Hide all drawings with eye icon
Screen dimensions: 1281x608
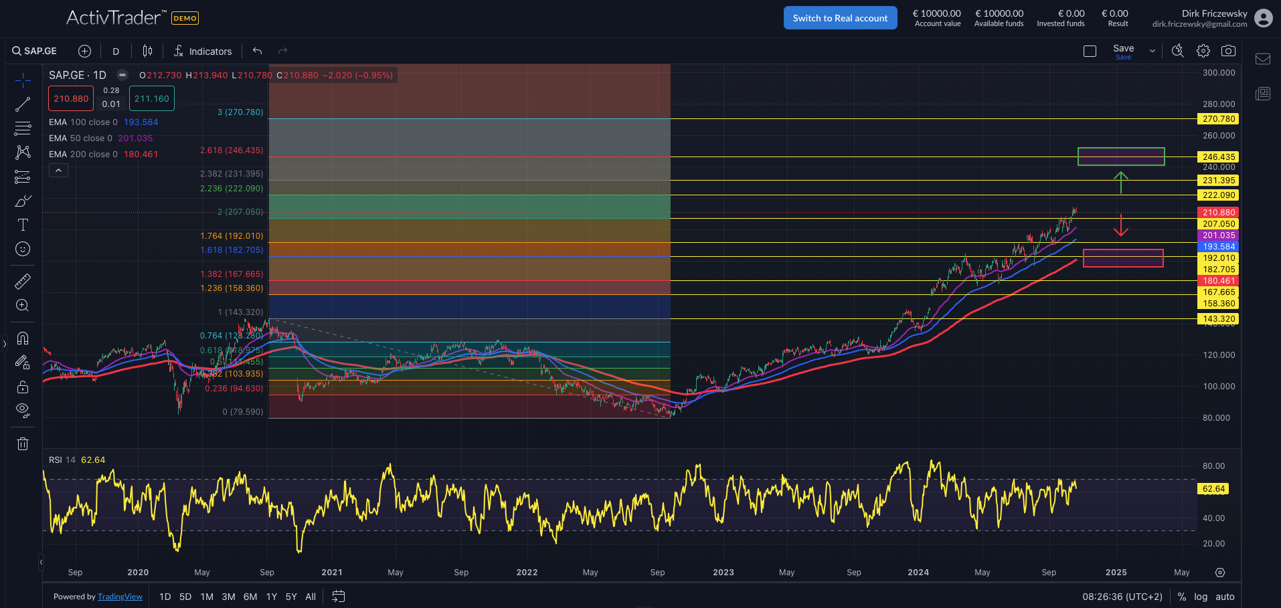point(23,410)
